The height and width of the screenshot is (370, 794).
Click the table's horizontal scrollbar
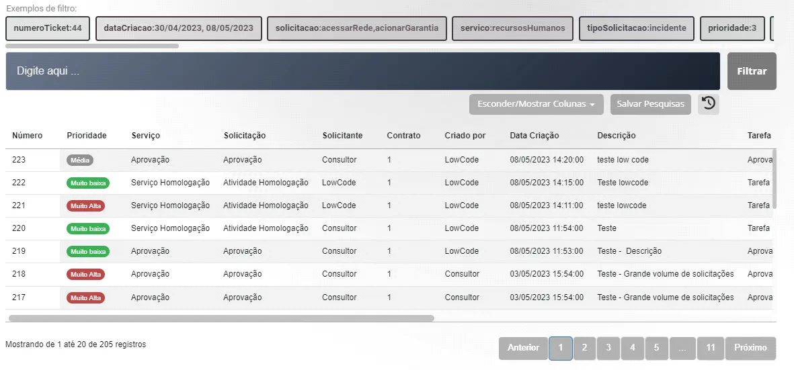(221, 318)
